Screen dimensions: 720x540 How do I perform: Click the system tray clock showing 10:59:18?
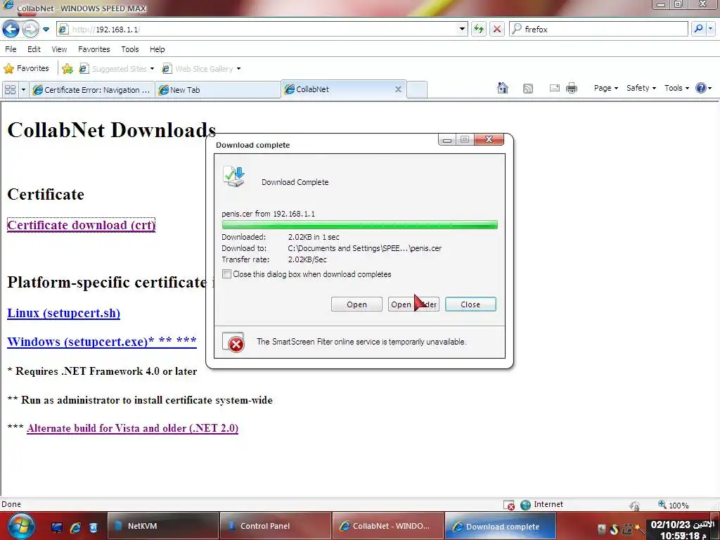682,530
